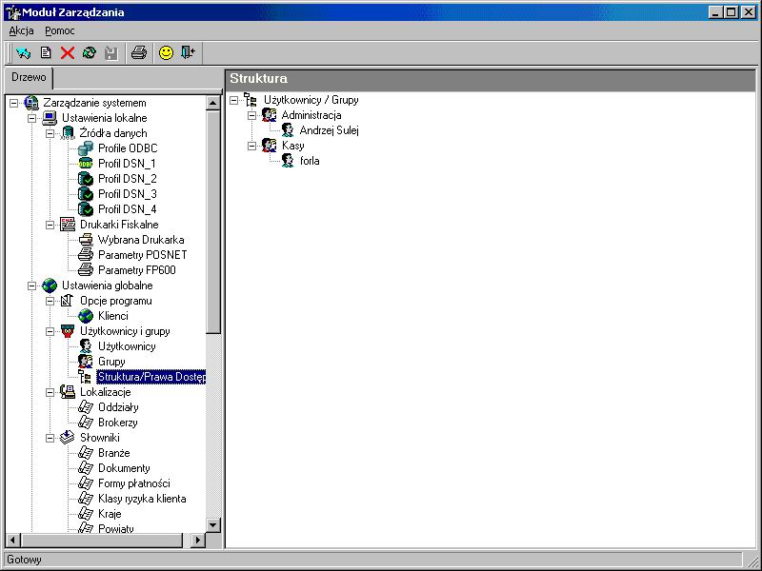Click the green refresh toolbar icon
Image resolution: width=762 pixels, height=571 pixels.
tap(90, 52)
